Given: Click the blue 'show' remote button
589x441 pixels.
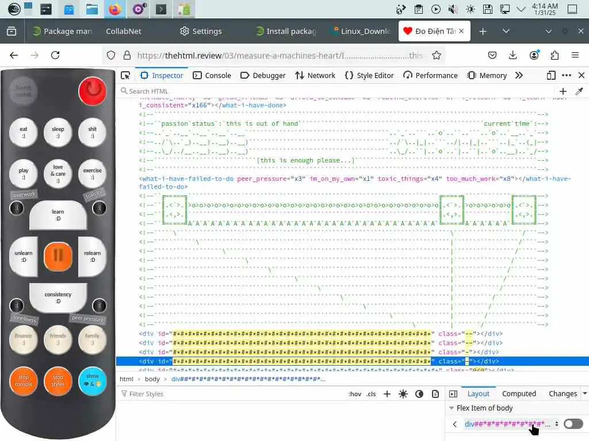Looking at the screenshot, I should point(93,381).
